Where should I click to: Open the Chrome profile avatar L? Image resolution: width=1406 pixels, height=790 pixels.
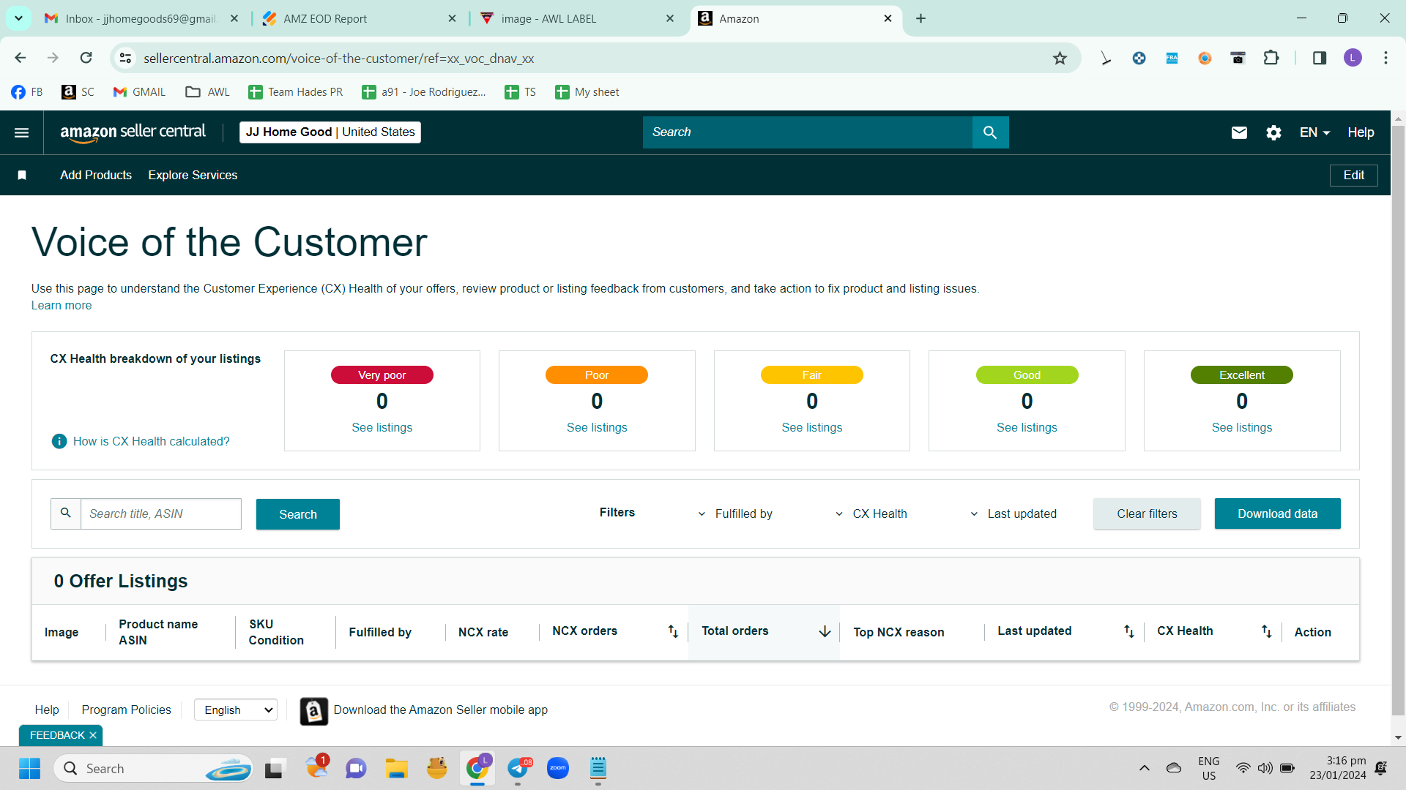pos(1353,58)
